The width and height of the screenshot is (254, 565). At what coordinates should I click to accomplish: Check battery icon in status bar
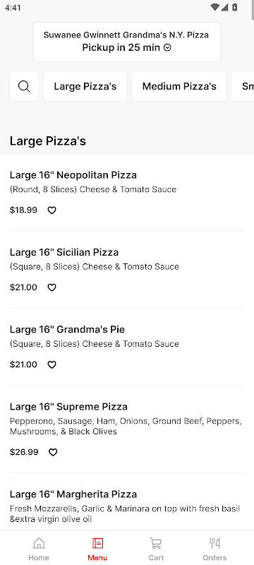[x=234, y=7]
